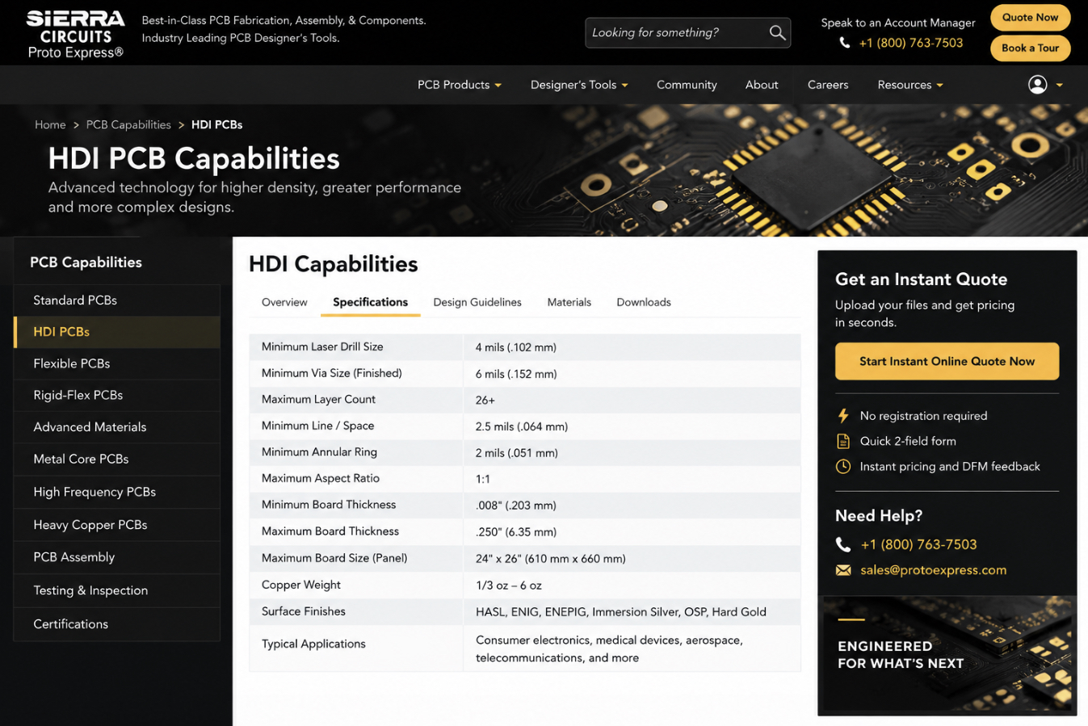Click the value 2.5 mils (.064 mm)
This screenshot has height=726, width=1088.
coord(522,426)
